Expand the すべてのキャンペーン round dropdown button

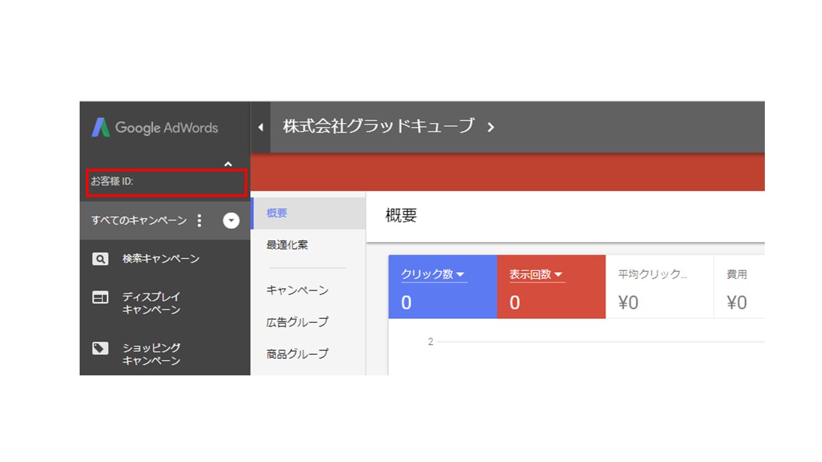[231, 221]
